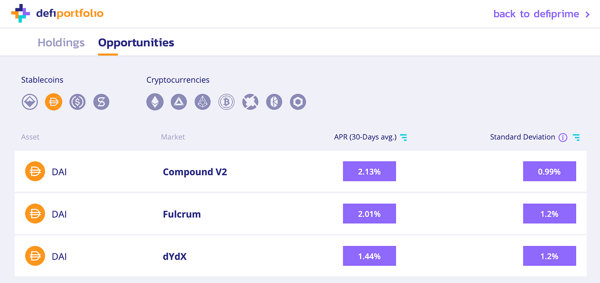
Task: Select the SAI diamond stablecoin filter icon
Action: coord(30,102)
